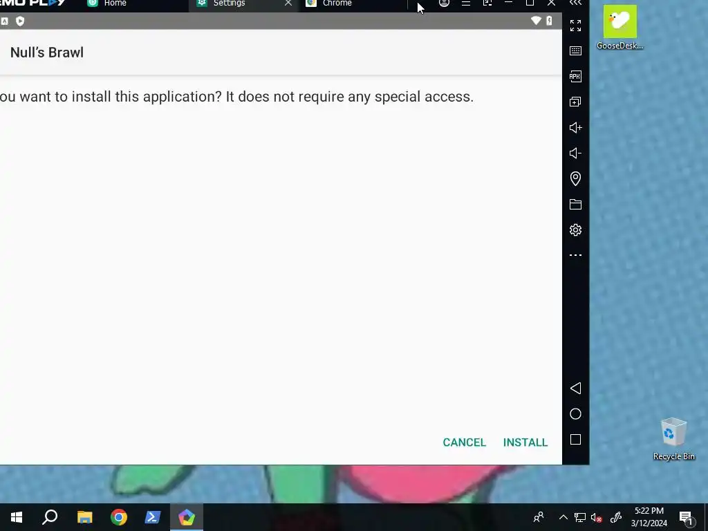Maximize the emulator window

[530, 3]
